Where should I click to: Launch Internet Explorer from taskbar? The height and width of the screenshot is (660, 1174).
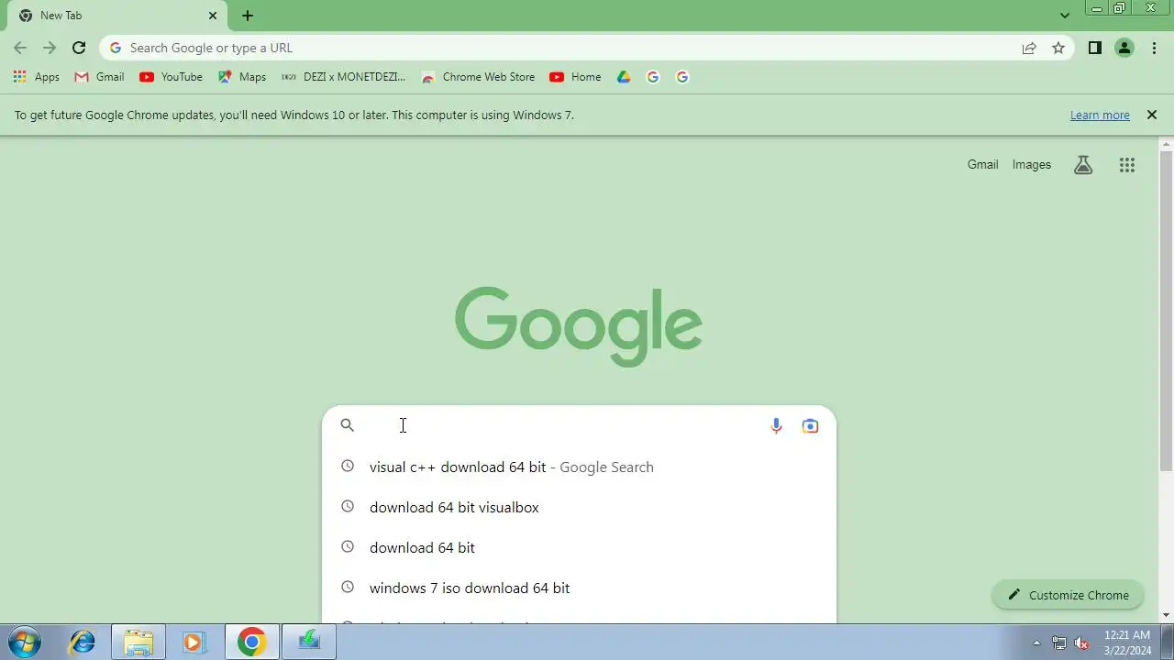pos(83,642)
